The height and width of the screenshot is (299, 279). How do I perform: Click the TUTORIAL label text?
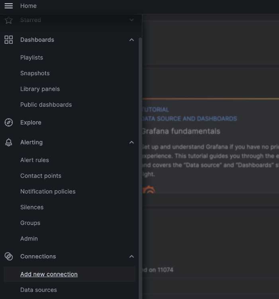click(156, 109)
